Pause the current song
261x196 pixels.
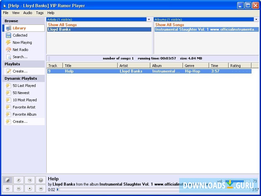(19, 188)
